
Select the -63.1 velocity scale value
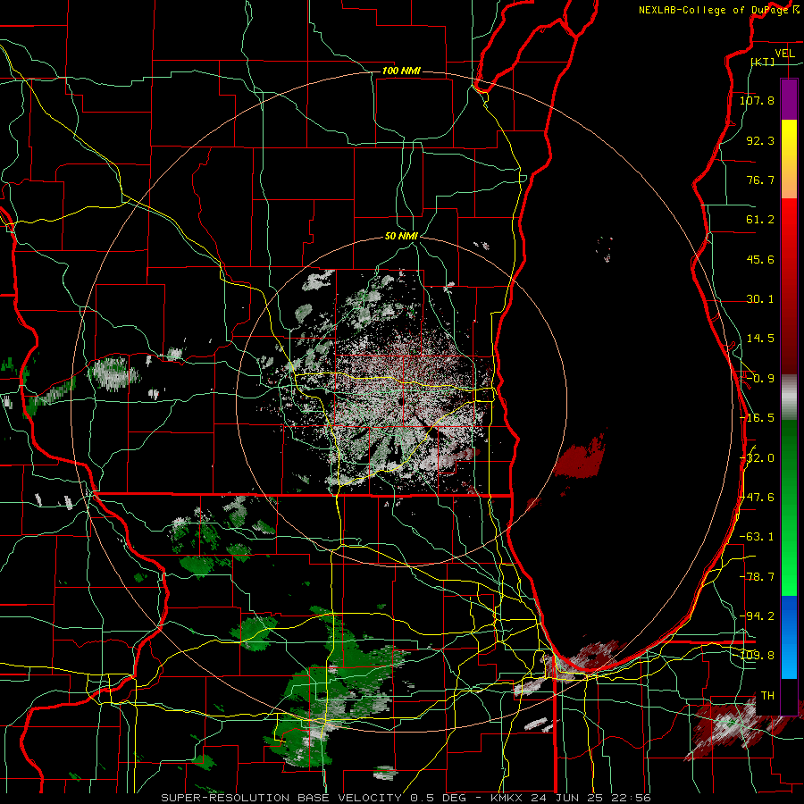[x=757, y=537]
